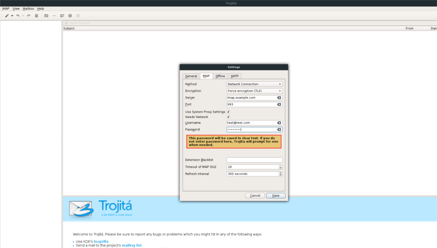Open the bugzilla link
The height and width of the screenshot is (248, 437).
[x=101, y=241]
